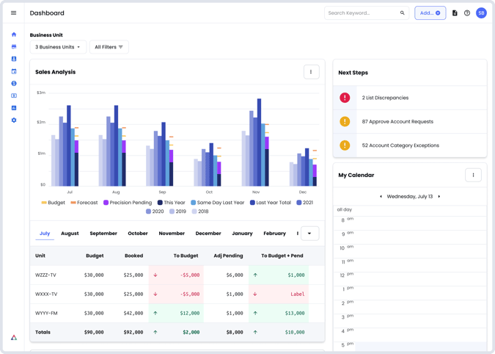Click the warning icon for Approve Account Requests
This screenshot has width=495, height=354.
[x=345, y=121]
